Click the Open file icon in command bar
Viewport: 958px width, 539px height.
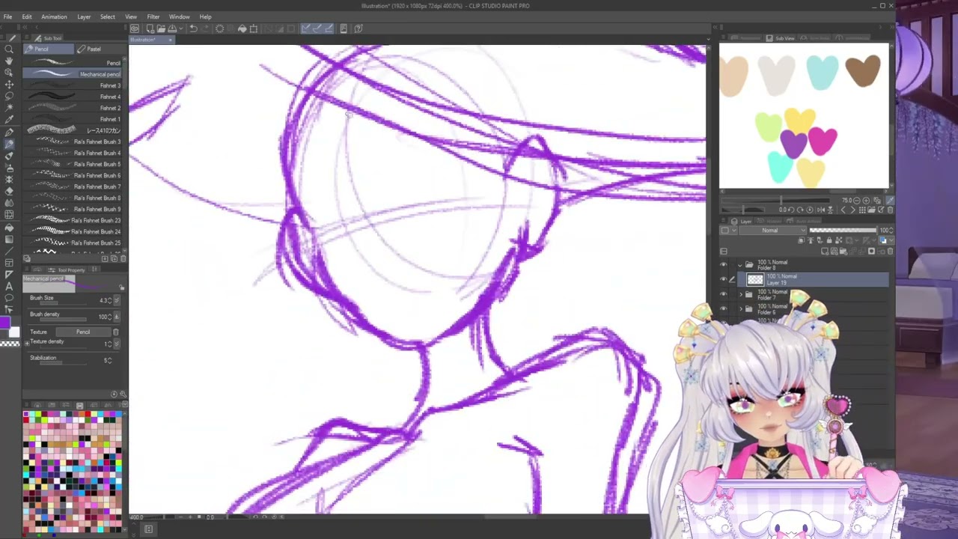coord(161,28)
